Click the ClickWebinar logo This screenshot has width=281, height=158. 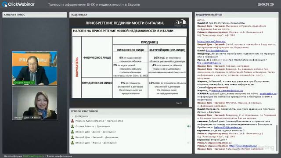tap(18, 4)
